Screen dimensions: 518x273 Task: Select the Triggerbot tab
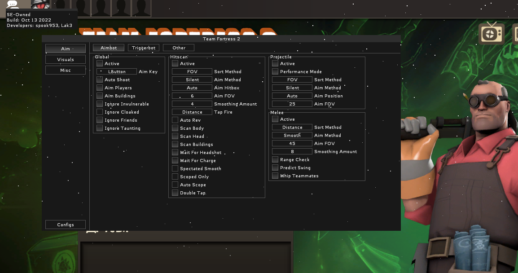[144, 48]
